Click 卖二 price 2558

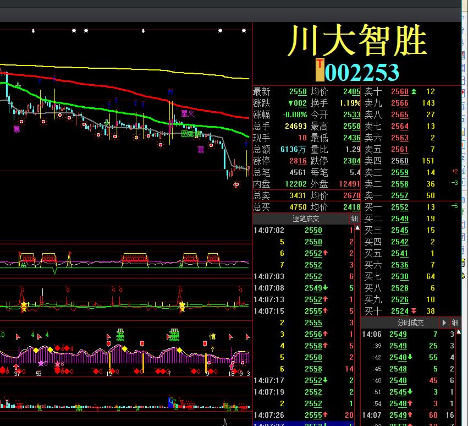(400, 184)
